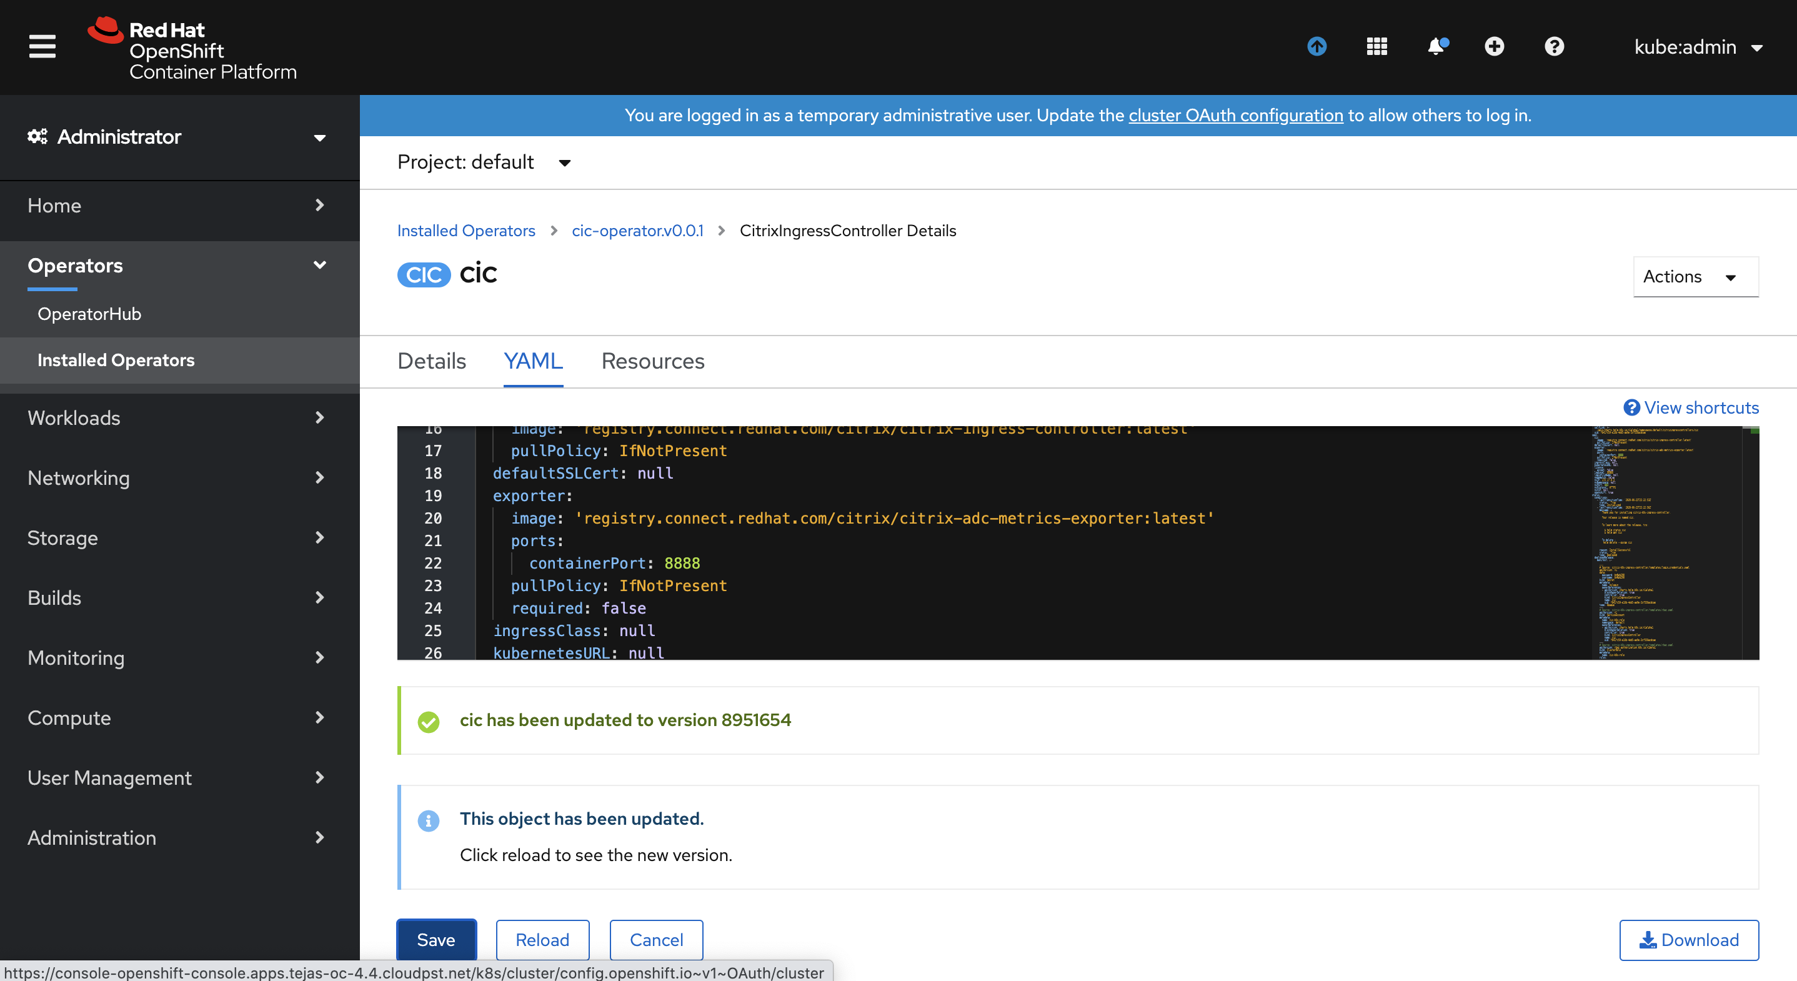1797x981 pixels.
Task: Click the containerPort 8888 value in editor
Action: (x=682, y=563)
